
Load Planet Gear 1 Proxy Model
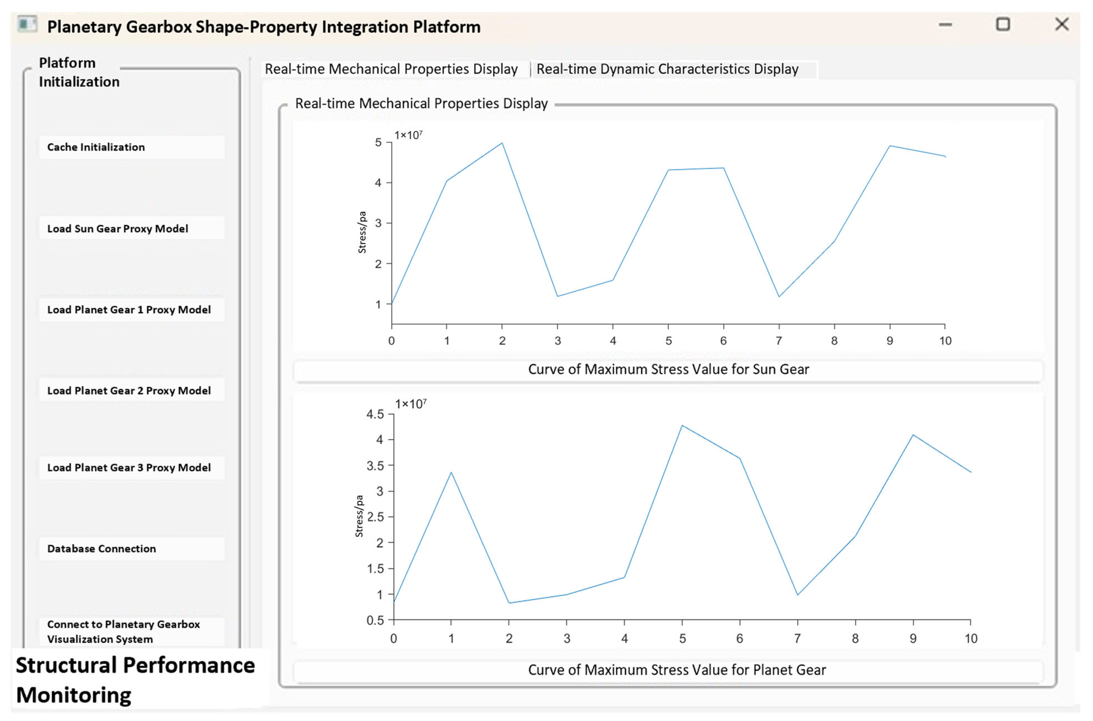coord(132,309)
